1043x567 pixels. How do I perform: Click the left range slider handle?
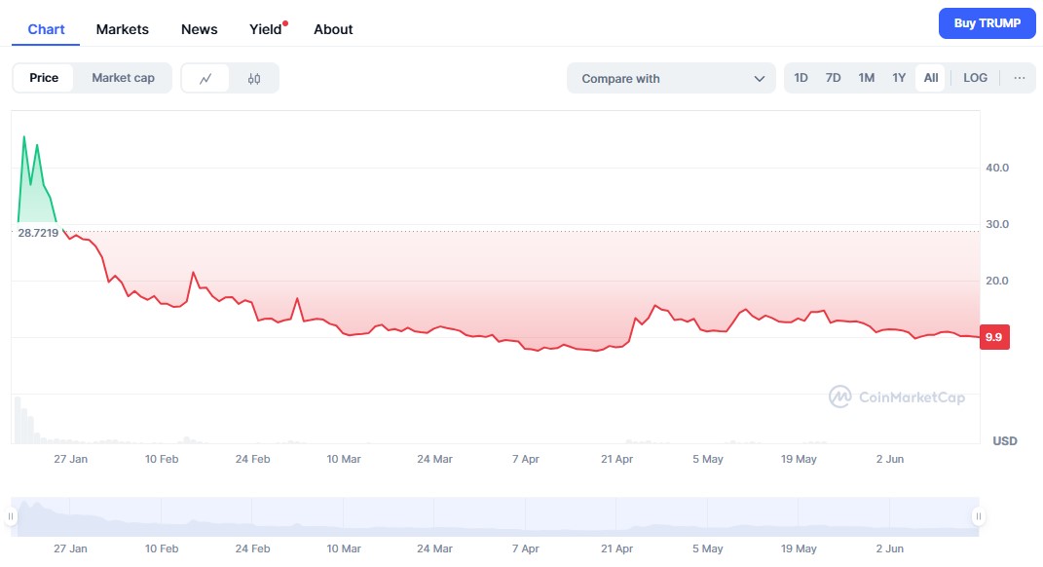(11, 516)
